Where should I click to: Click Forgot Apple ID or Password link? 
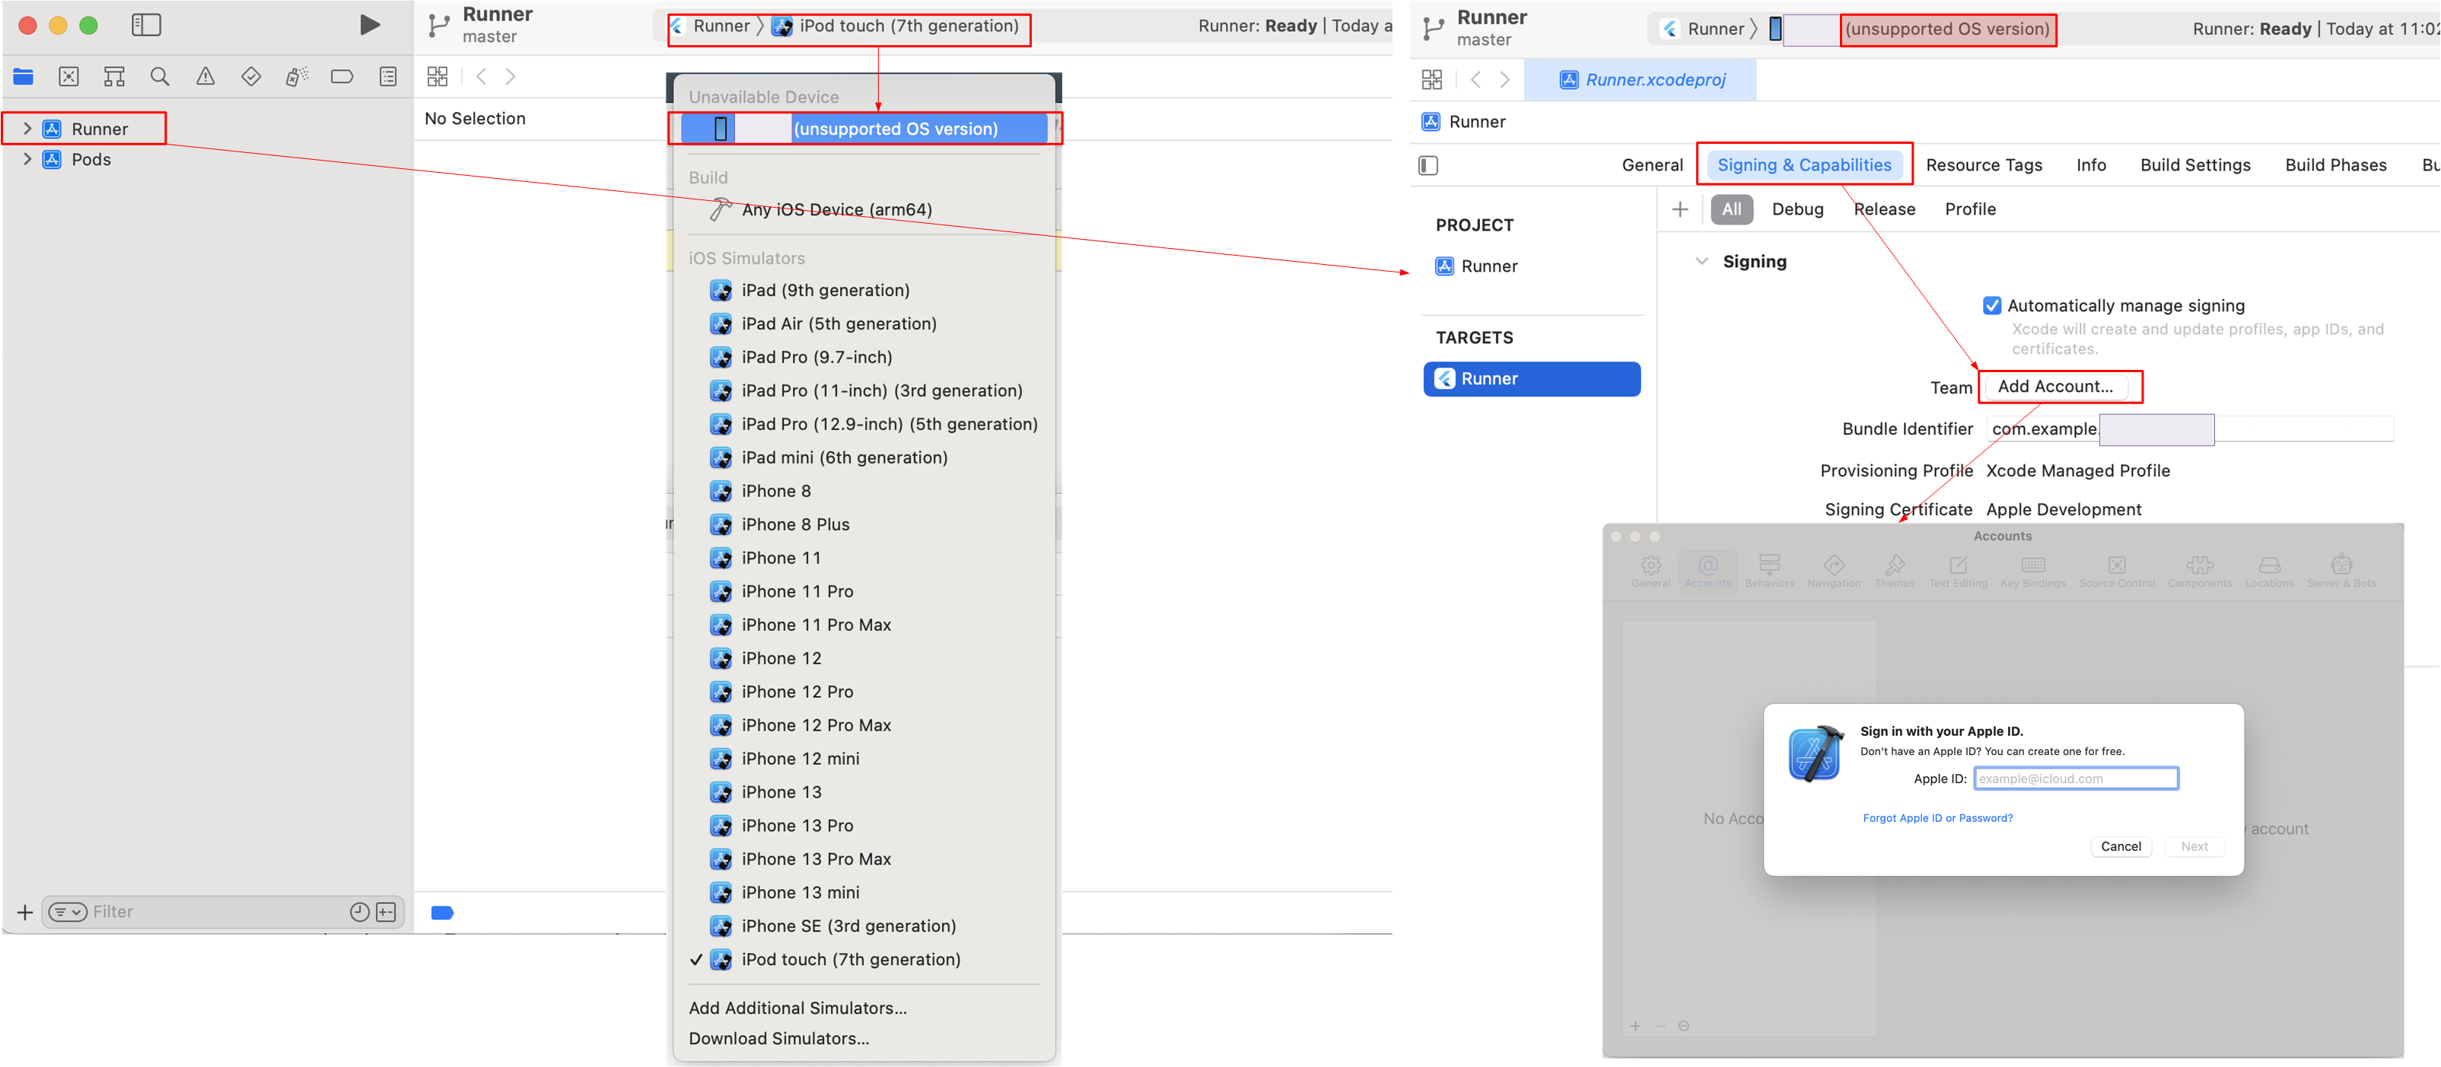tap(1937, 818)
